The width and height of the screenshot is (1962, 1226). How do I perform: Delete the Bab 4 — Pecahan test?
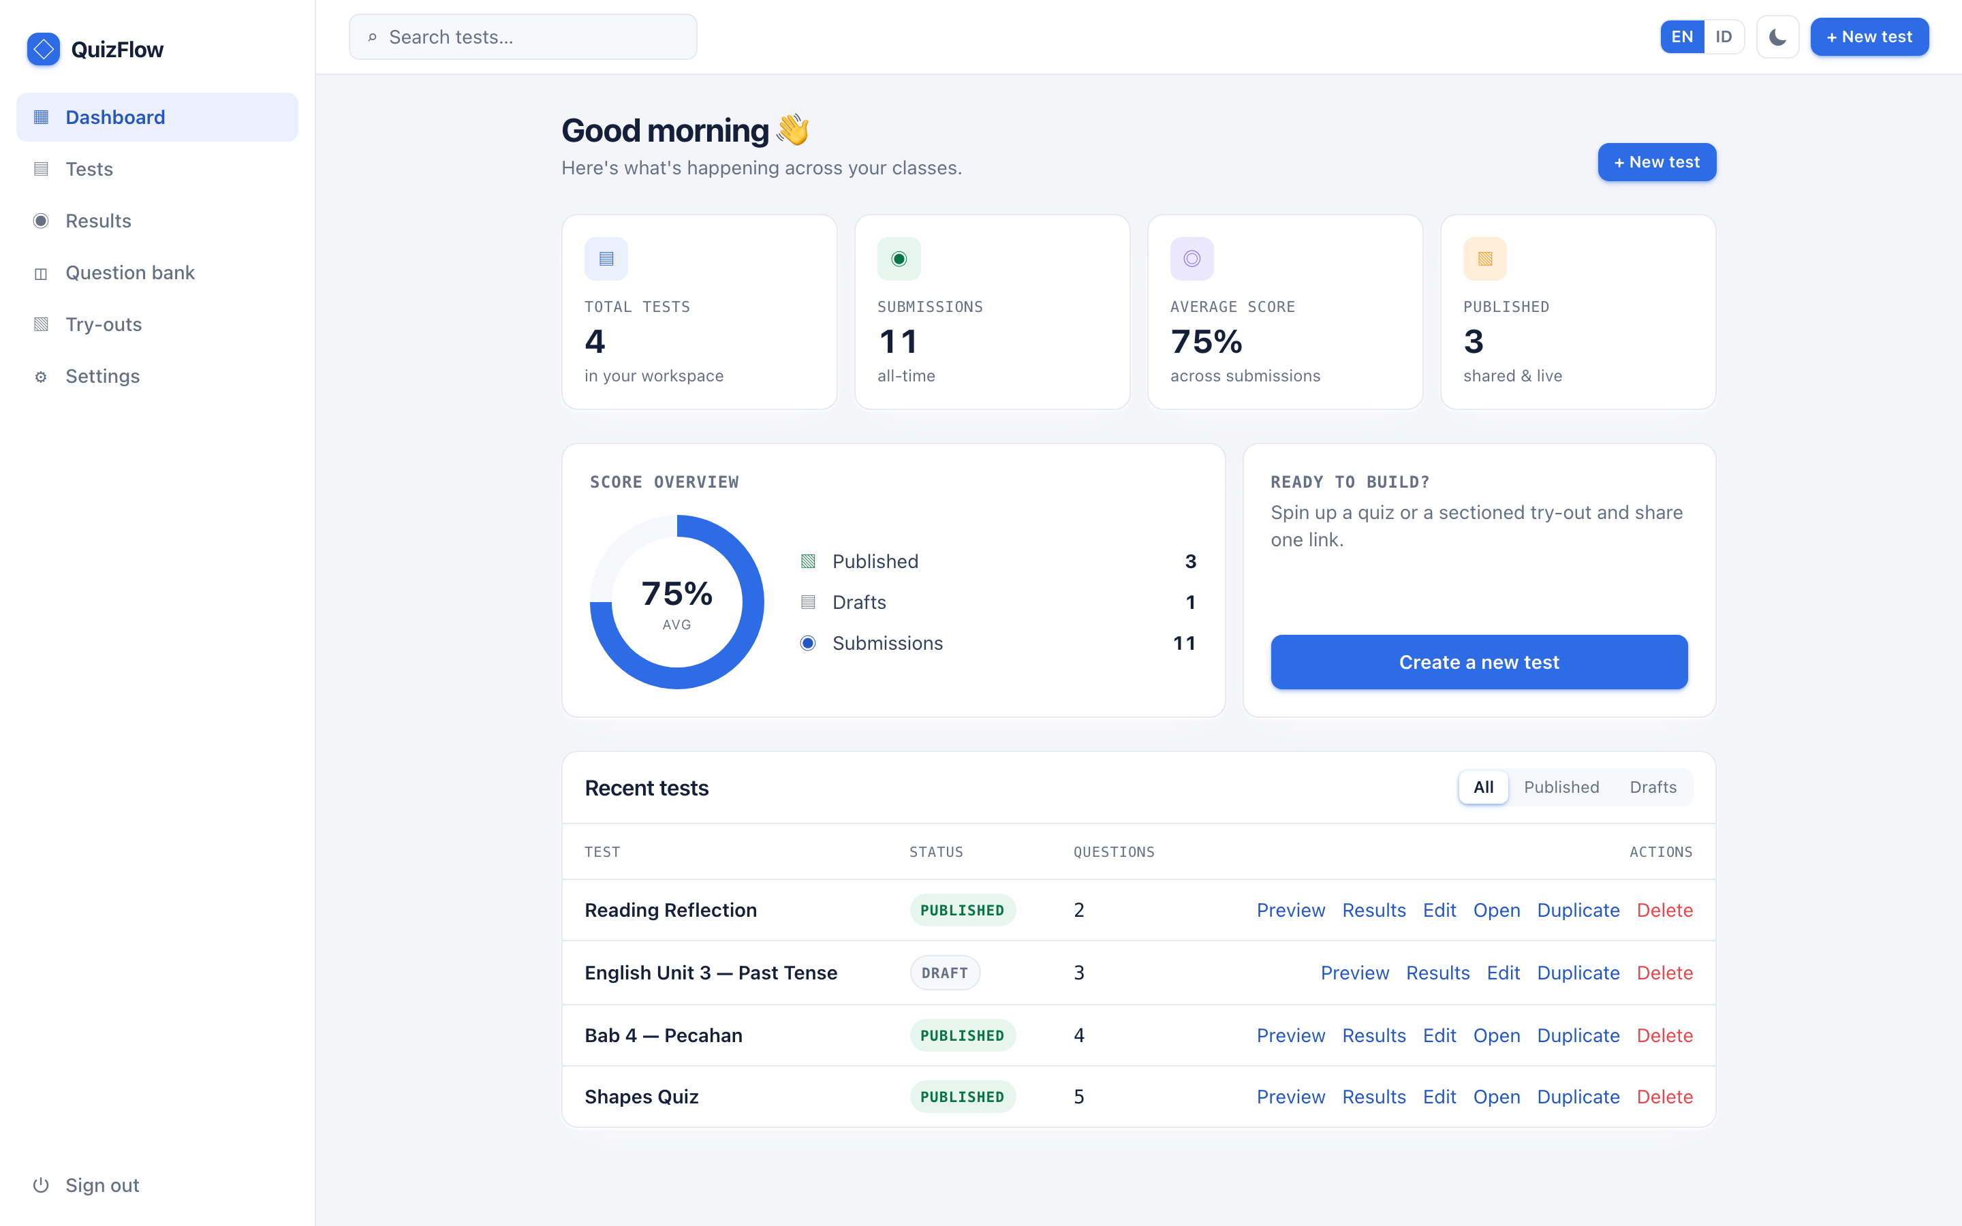click(x=1665, y=1035)
